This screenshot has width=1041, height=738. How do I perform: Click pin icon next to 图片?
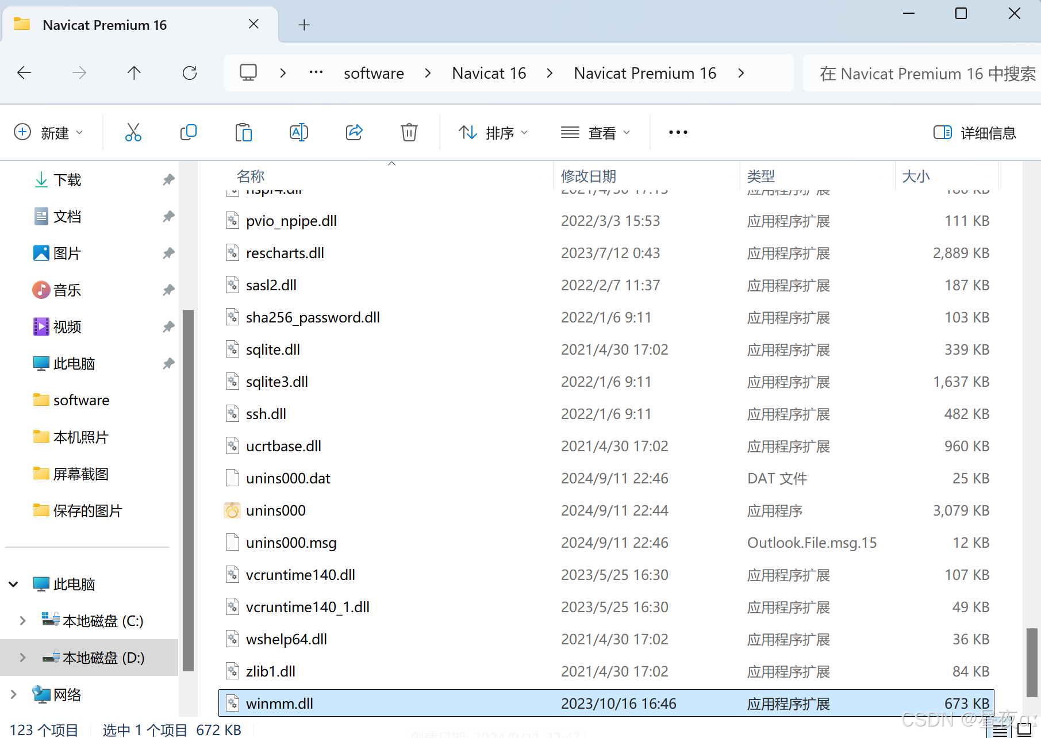click(168, 253)
